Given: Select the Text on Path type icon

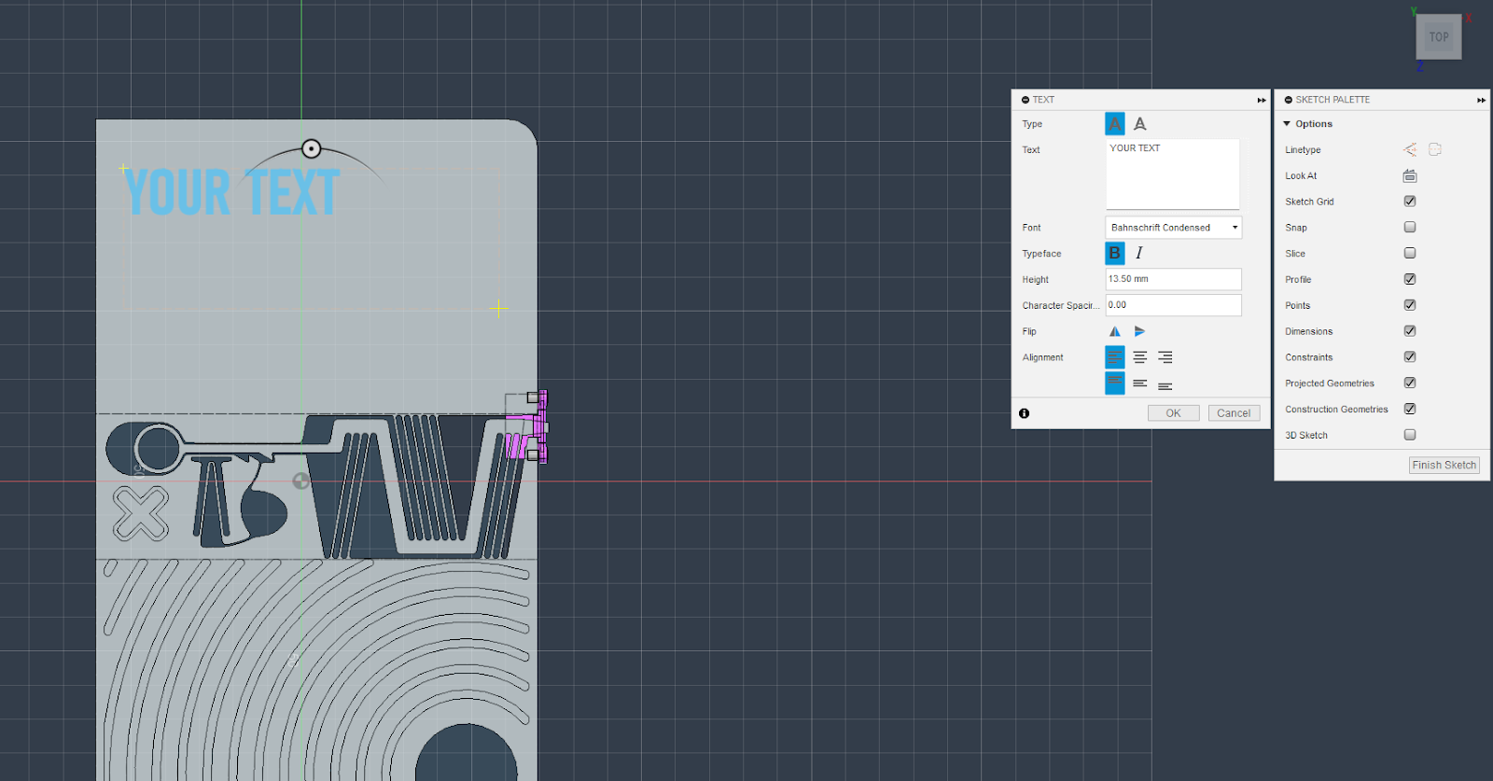Looking at the screenshot, I should point(1139,123).
